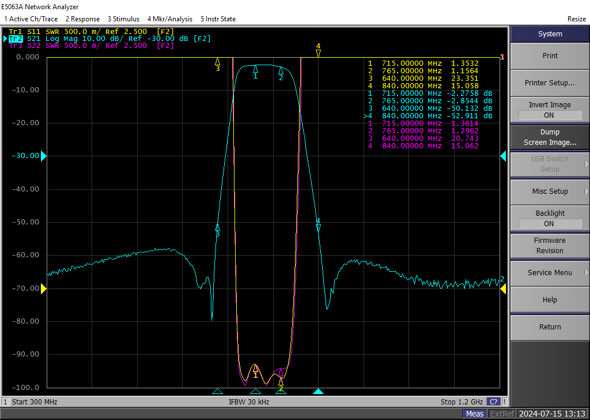Expand the Misc Setup submenu
This screenshot has height=420, width=590.
pos(550,192)
